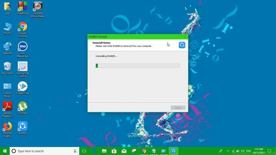Launch iSpring Free Cam 8 shortcut
This screenshot has width=276, height=155.
[22, 70]
